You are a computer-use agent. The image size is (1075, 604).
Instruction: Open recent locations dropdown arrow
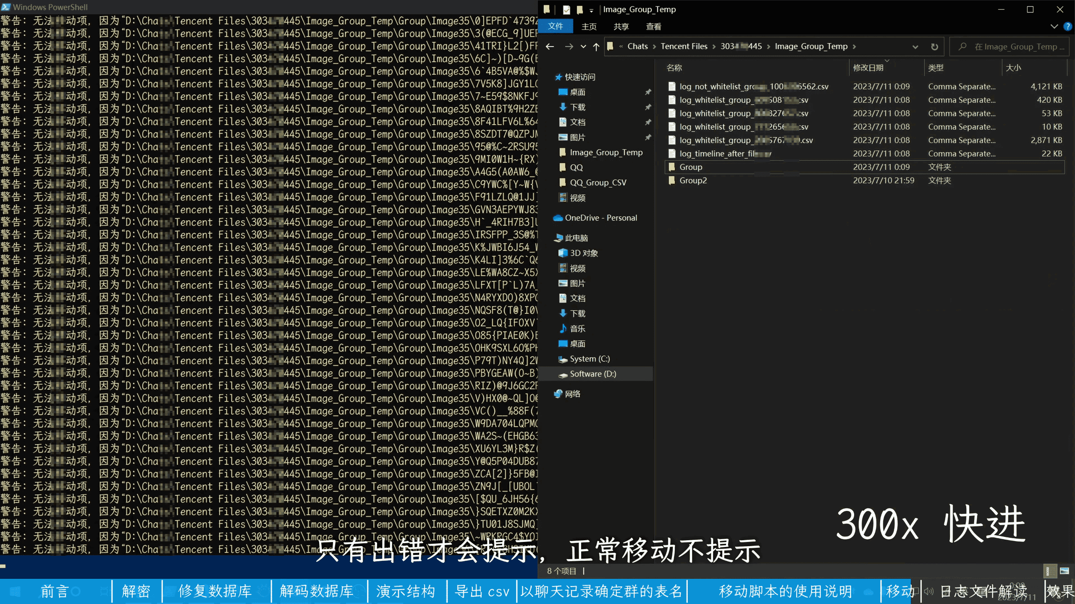point(583,47)
